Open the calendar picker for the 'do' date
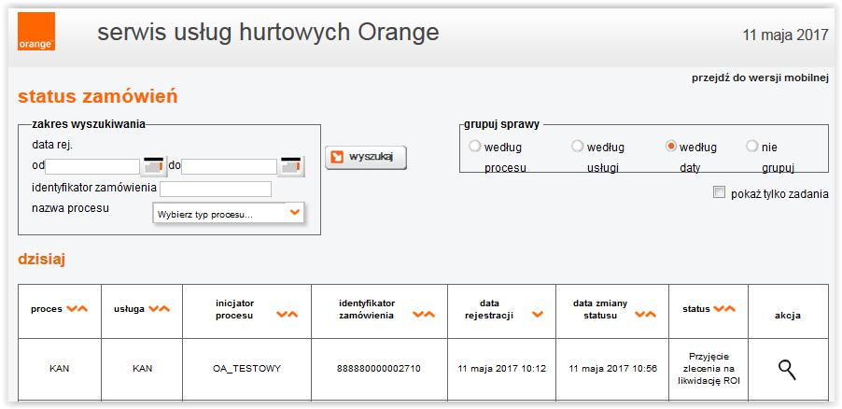The width and height of the screenshot is (842, 409). pyautogui.click(x=291, y=166)
